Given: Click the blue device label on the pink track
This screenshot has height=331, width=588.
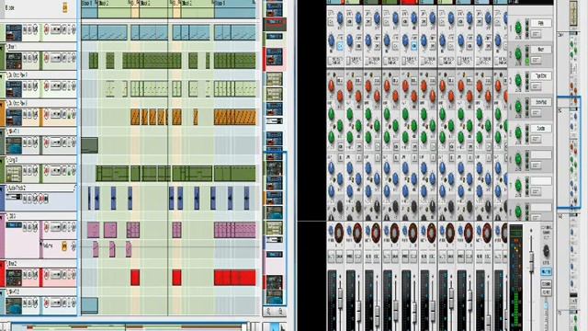Looking at the screenshot, I should click(14, 224).
